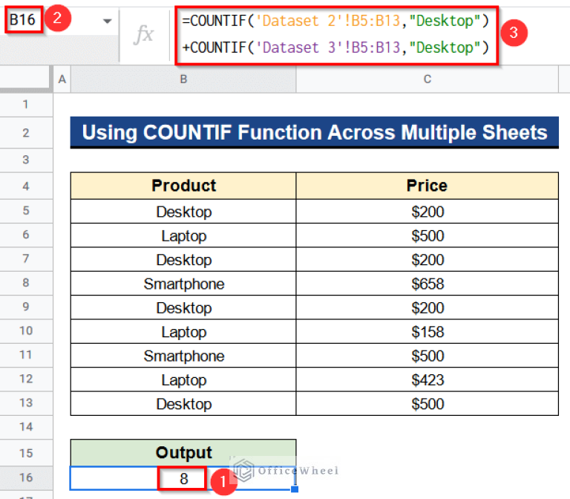This screenshot has height=499, width=570.
Task: Select row 1 header
Action: (26, 105)
